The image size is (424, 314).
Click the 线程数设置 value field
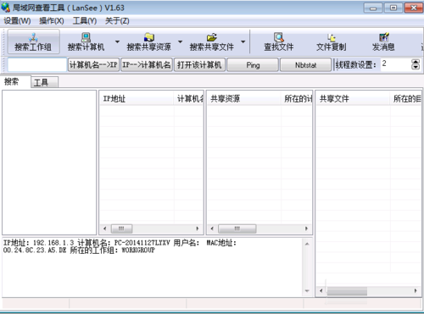396,64
